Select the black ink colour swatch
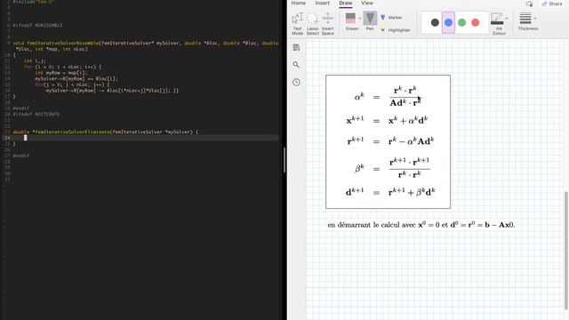The image size is (569, 320). (435, 22)
